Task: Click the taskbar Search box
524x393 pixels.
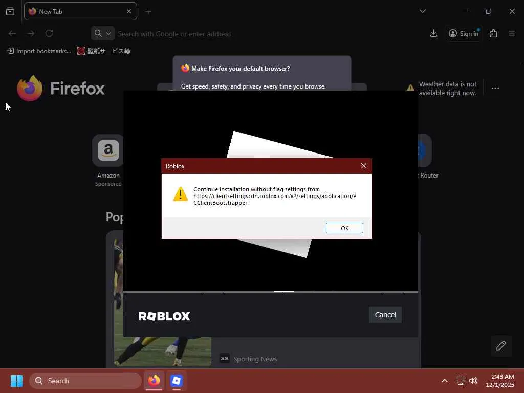Action: pos(85,381)
